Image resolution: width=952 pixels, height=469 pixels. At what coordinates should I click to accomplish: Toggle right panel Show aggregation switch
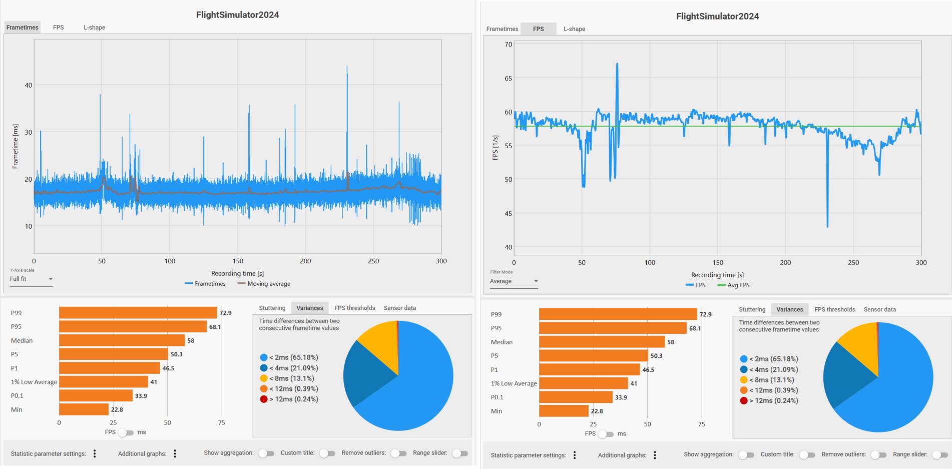pos(746,454)
